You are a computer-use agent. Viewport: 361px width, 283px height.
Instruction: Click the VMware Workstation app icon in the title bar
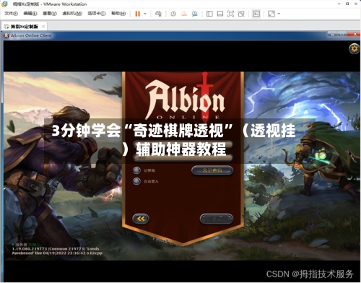tap(4, 4)
